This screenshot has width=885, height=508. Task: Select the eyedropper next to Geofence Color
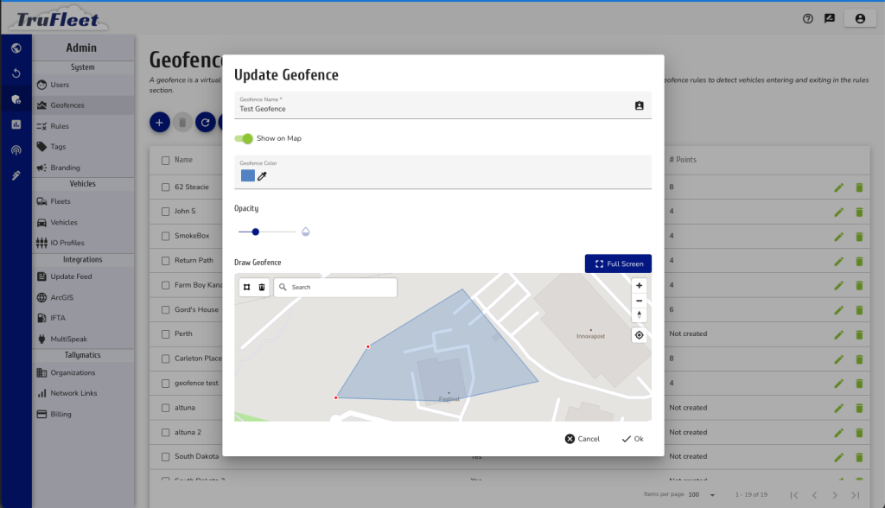pyautogui.click(x=263, y=175)
